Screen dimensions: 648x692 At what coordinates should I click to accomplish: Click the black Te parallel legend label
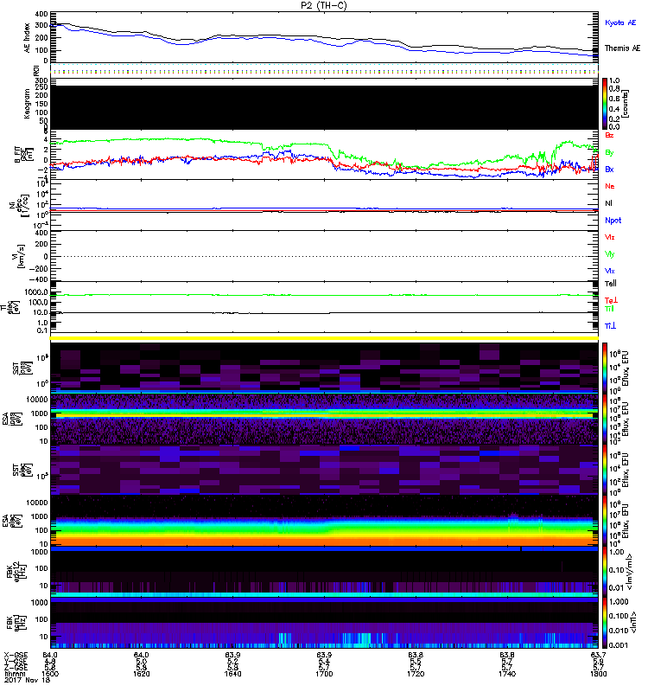click(x=611, y=284)
